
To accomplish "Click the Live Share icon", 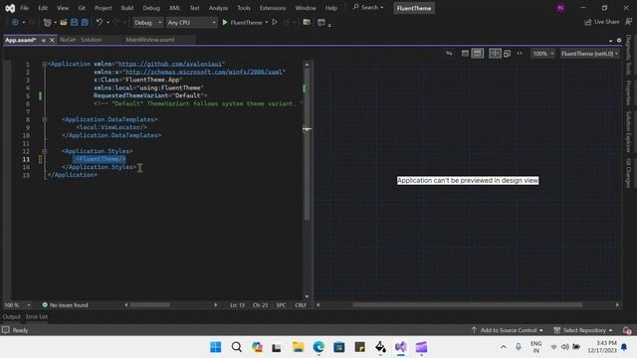I will (588, 22).
